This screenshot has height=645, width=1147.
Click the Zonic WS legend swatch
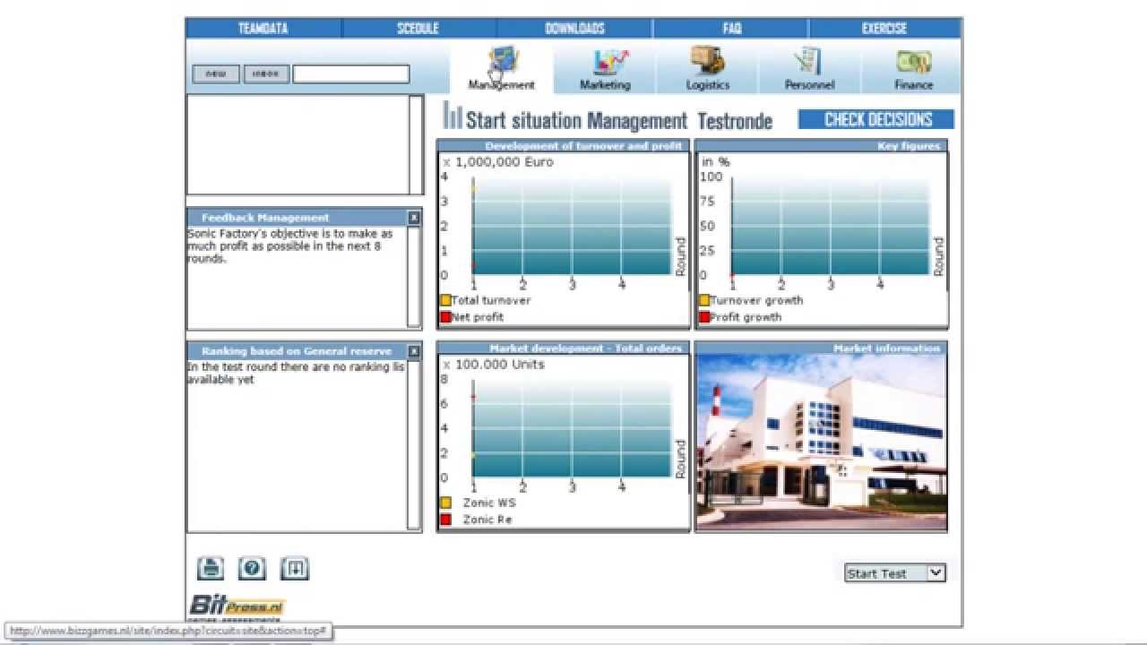click(445, 503)
